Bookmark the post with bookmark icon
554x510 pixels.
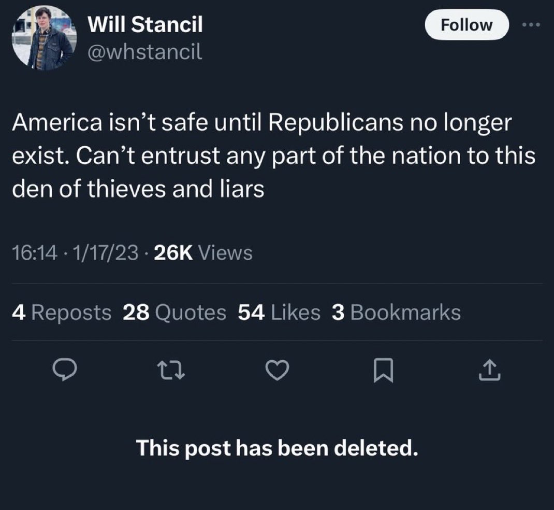383,370
